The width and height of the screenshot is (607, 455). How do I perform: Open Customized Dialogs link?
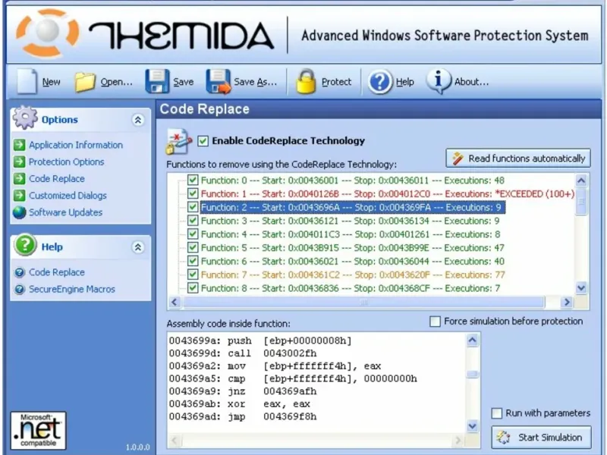[68, 196]
